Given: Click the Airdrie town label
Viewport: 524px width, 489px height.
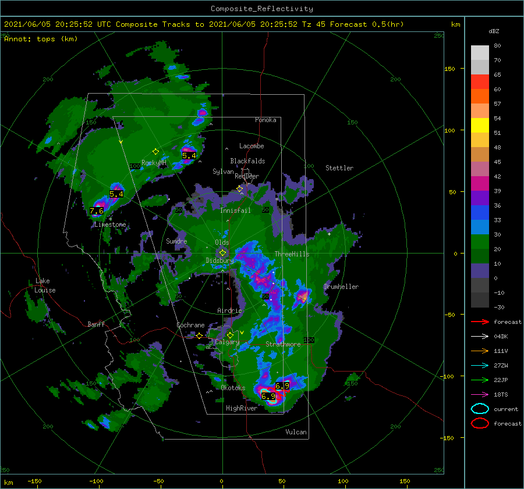Looking at the screenshot, I should (x=229, y=310).
